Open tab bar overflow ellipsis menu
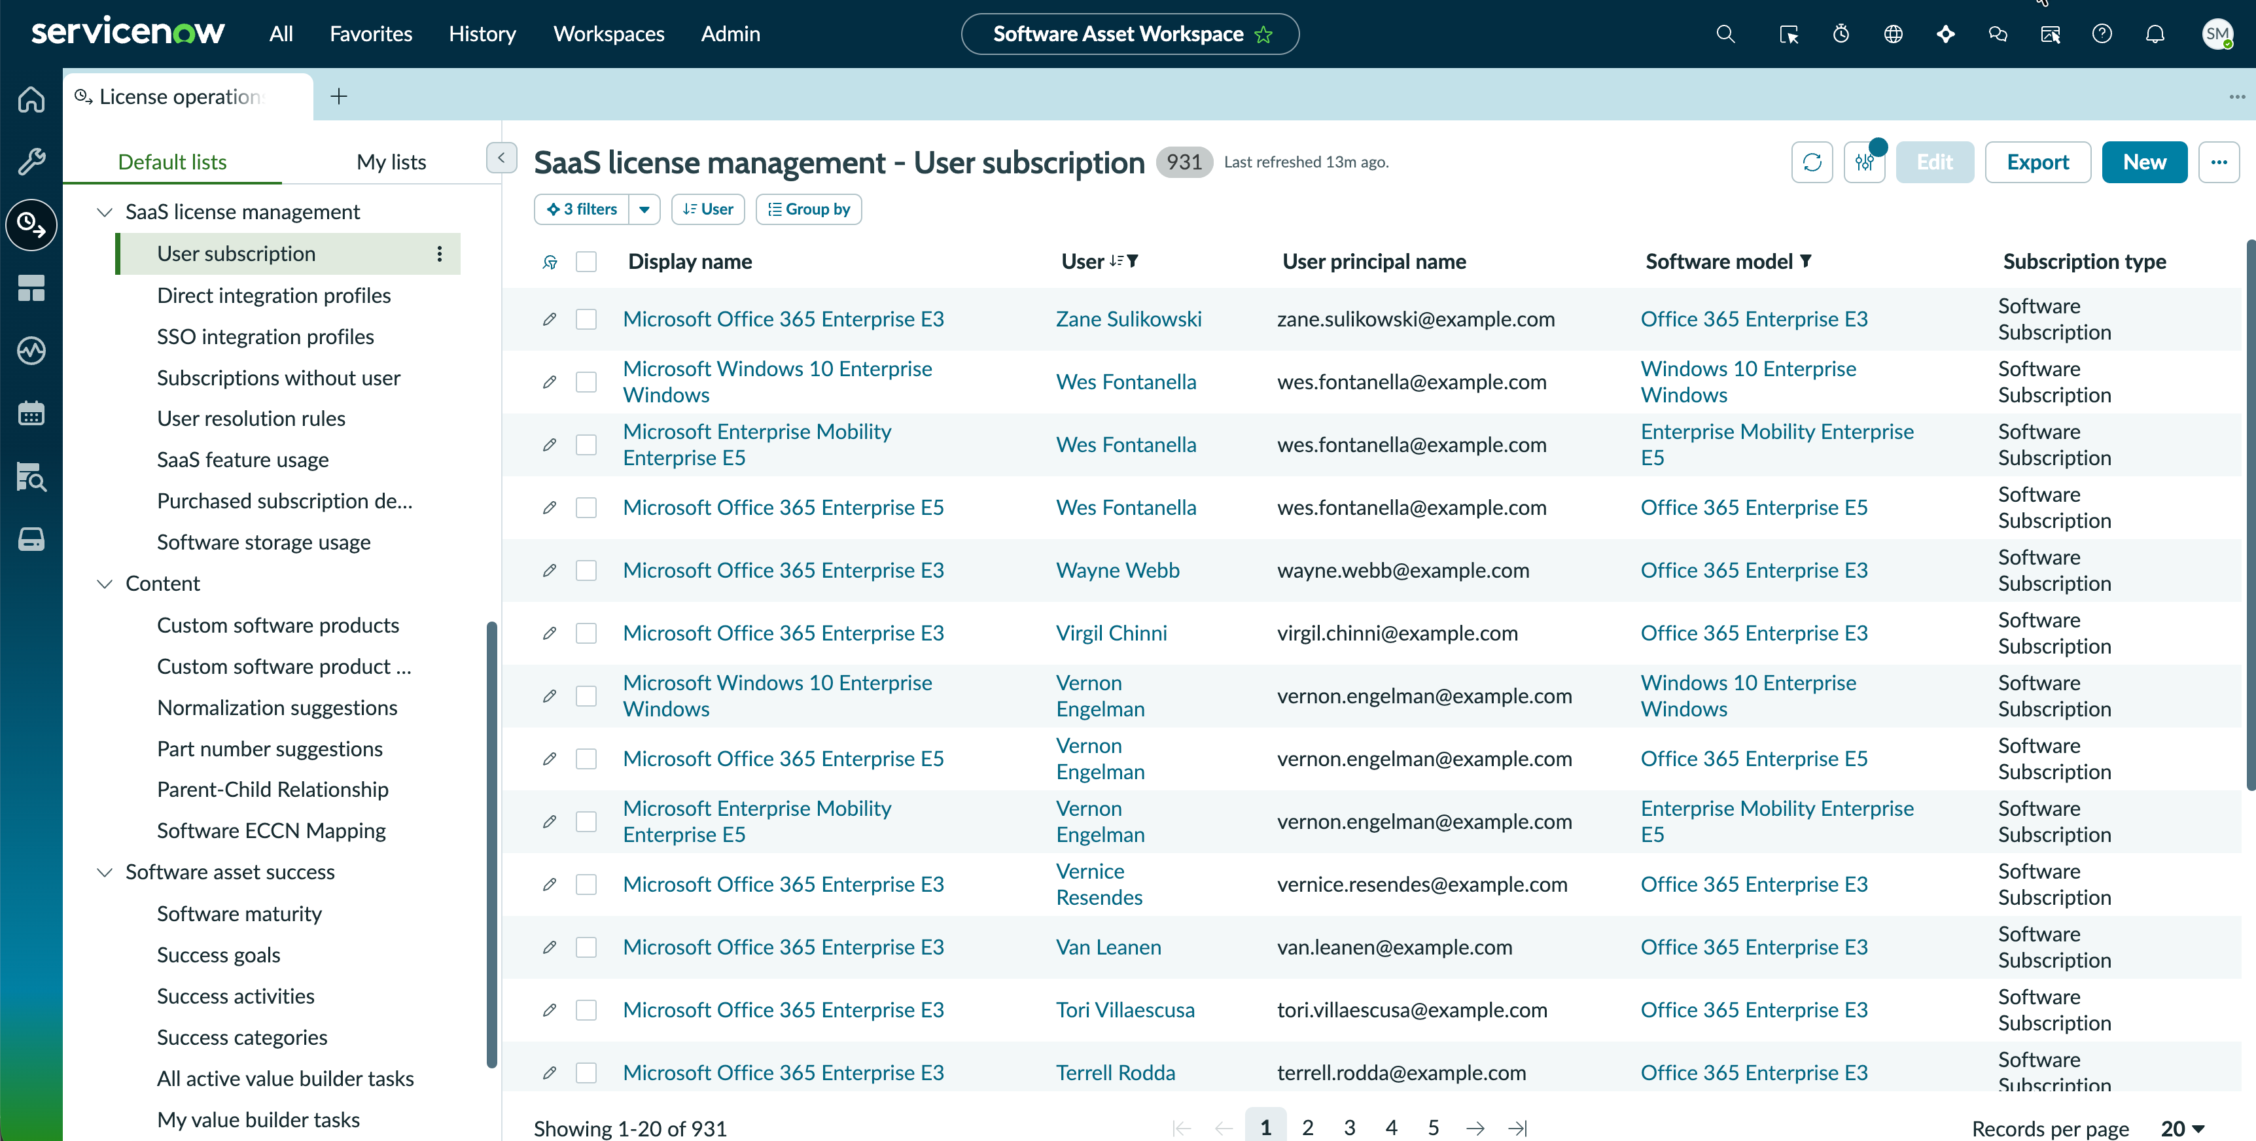 tap(2237, 96)
